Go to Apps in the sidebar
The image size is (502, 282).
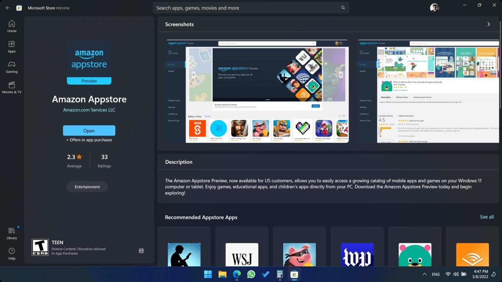[x=12, y=47]
